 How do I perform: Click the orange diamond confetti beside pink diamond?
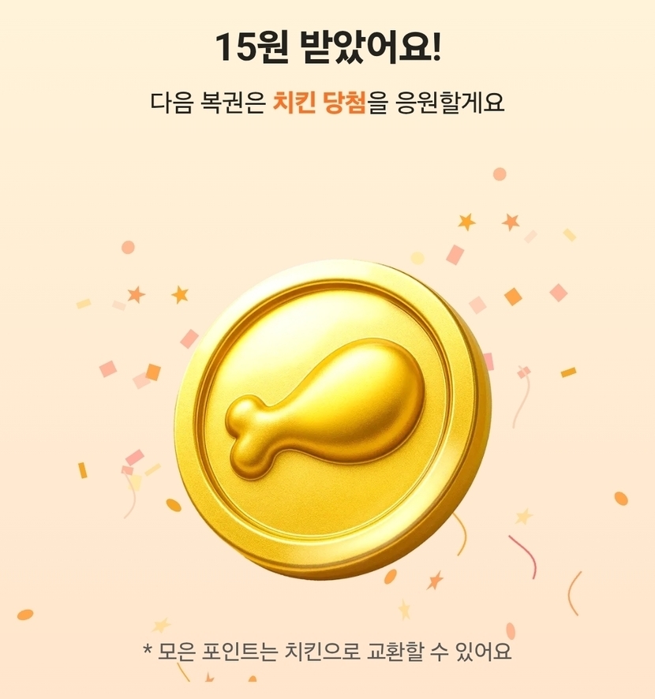click(513, 297)
